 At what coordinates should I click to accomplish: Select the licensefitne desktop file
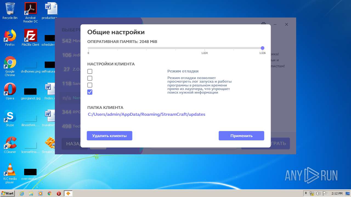pos(30,147)
